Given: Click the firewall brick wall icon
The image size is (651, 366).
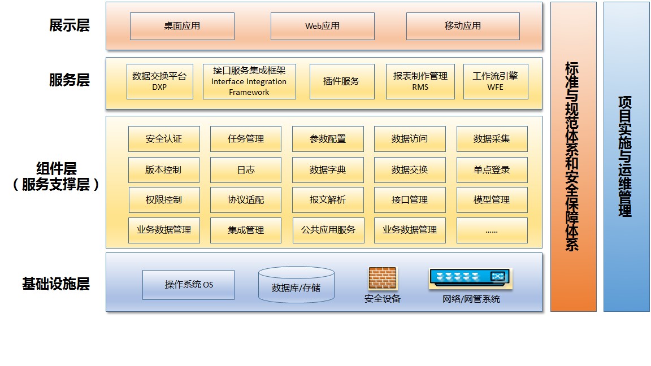Looking at the screenshot, I should [383, 278].
